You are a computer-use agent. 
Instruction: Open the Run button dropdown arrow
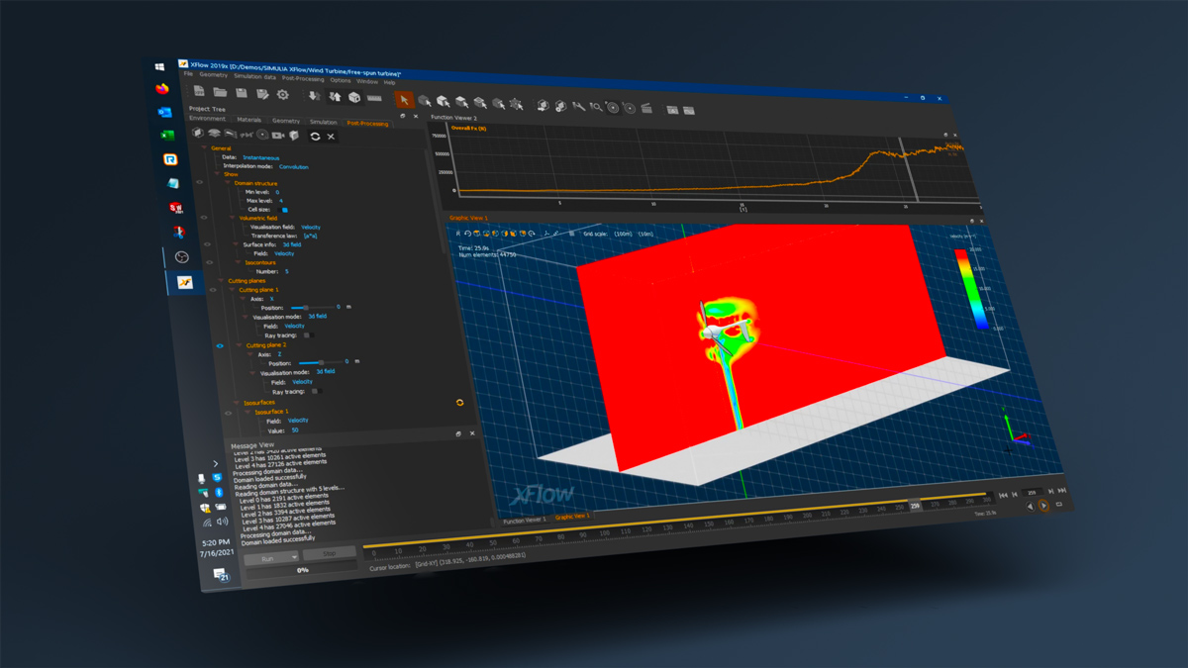click(x=294, y=557)
